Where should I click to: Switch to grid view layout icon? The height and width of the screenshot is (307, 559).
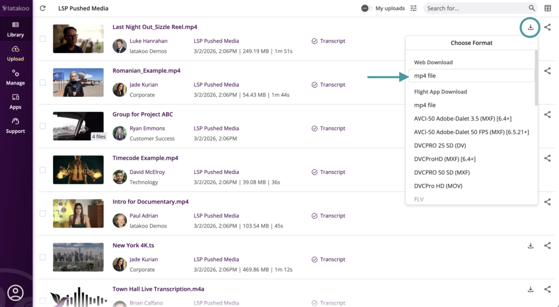[548, 8]
